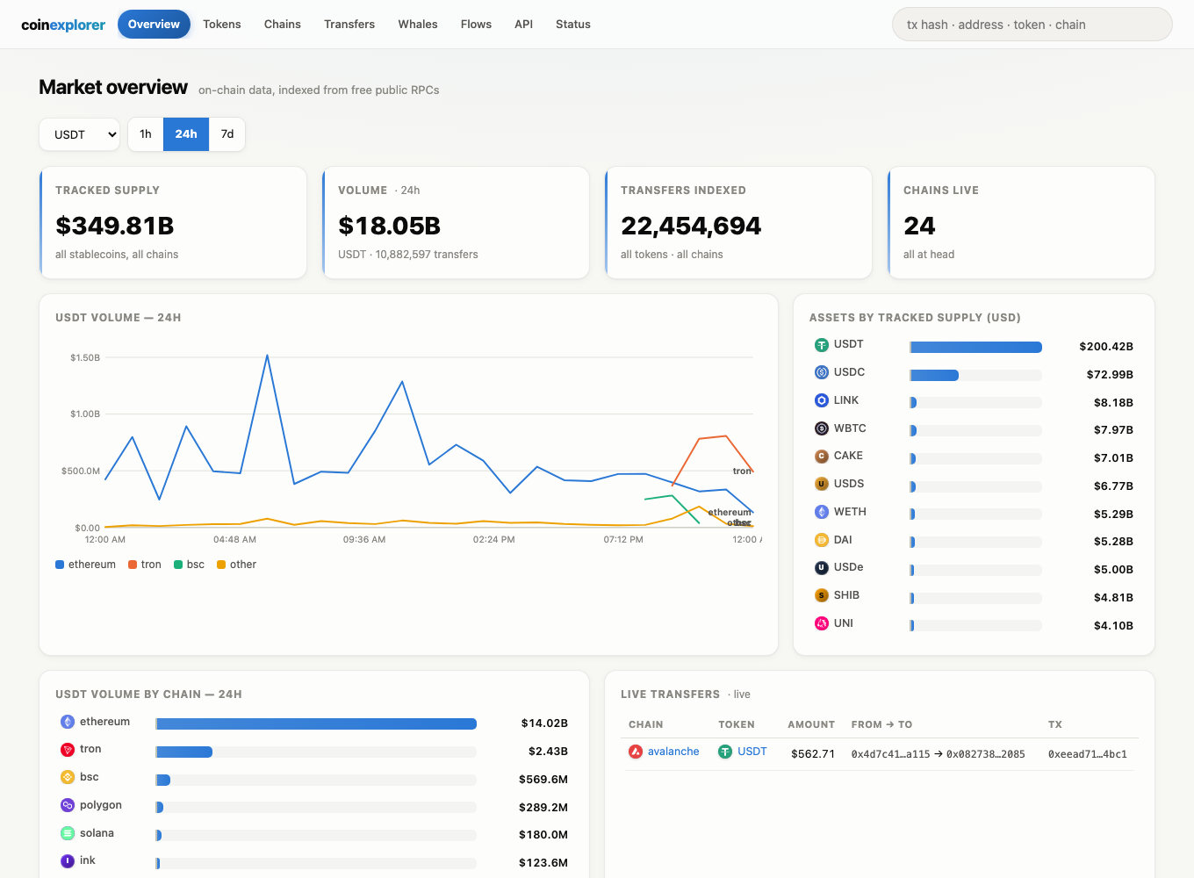Open transaction 0xeead71…4bc1
This screenshot has width=1194, height=878.
pos(1088,754)
